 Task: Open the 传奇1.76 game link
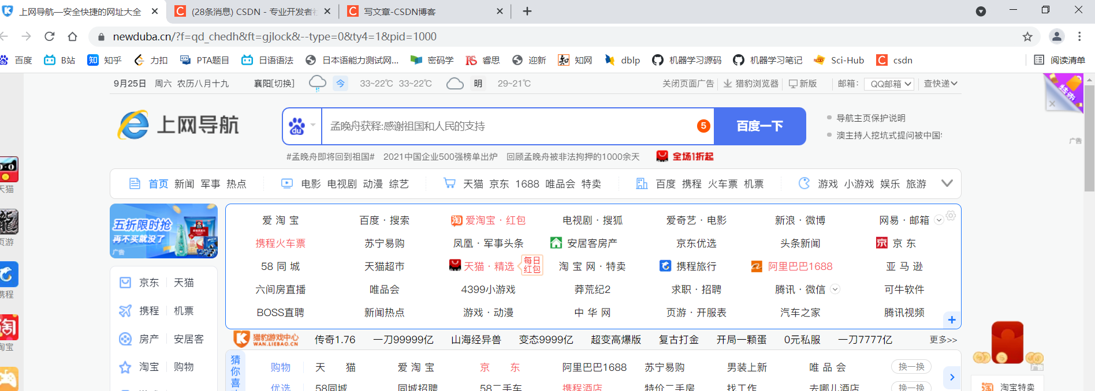point(335,340)
